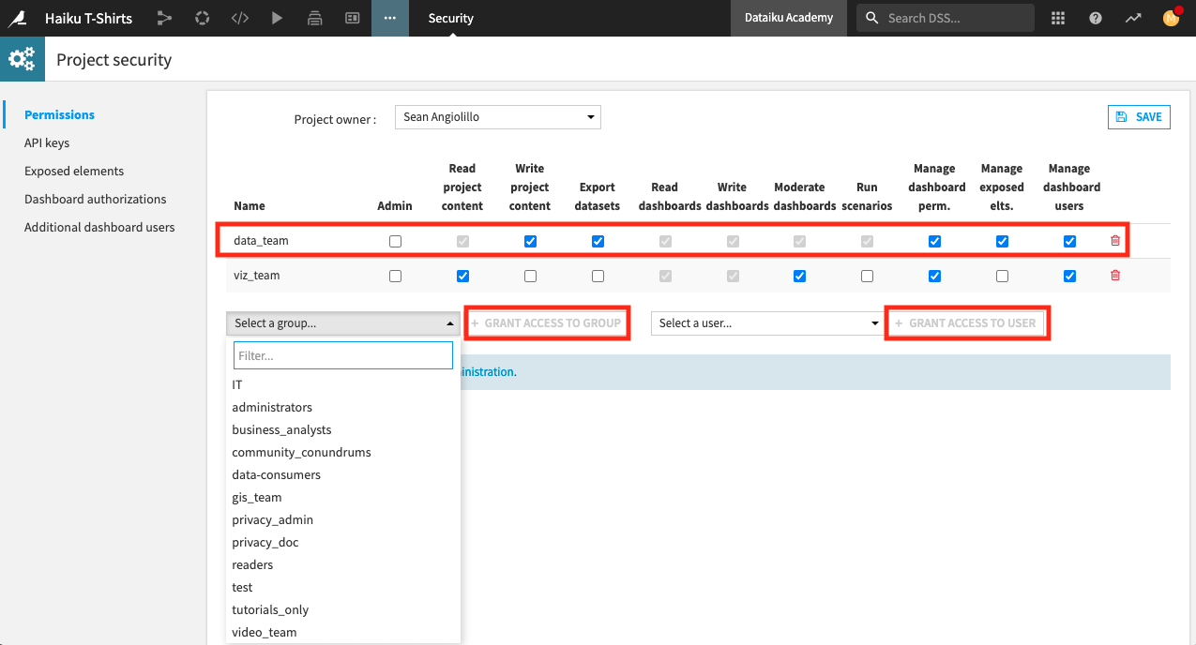Open the Jobs play icon
The image size is (1196, 645).
[x=277, y=18]
